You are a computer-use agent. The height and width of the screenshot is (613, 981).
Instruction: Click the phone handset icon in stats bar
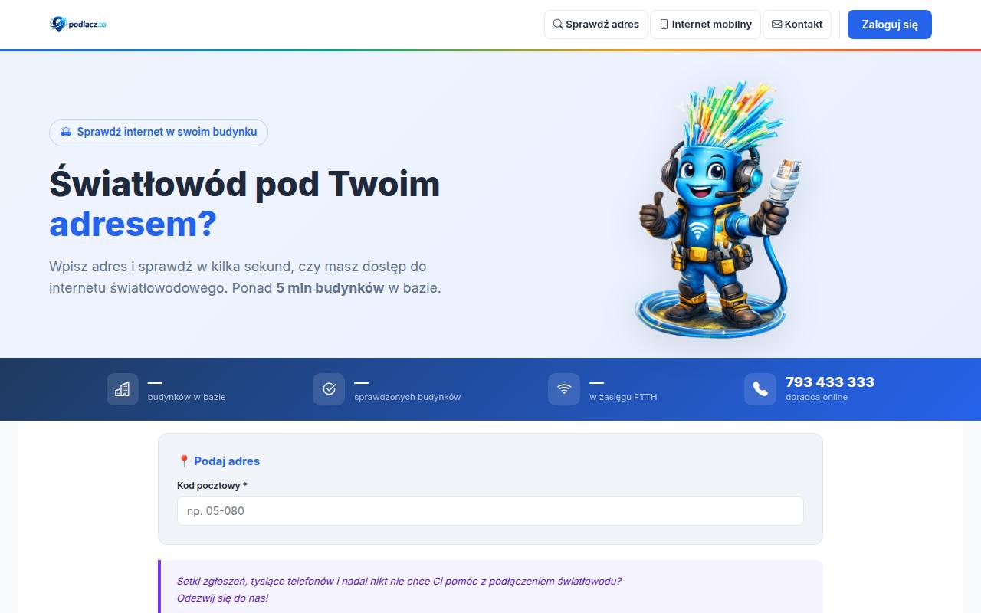click(x=760, y=389)
